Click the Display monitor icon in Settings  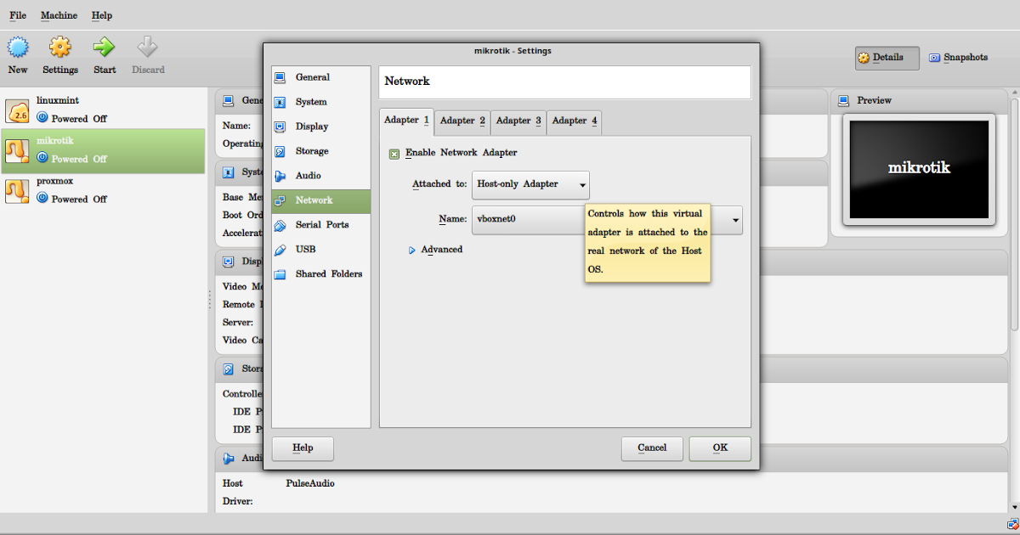pyautogui.click(x=280, y=127)
